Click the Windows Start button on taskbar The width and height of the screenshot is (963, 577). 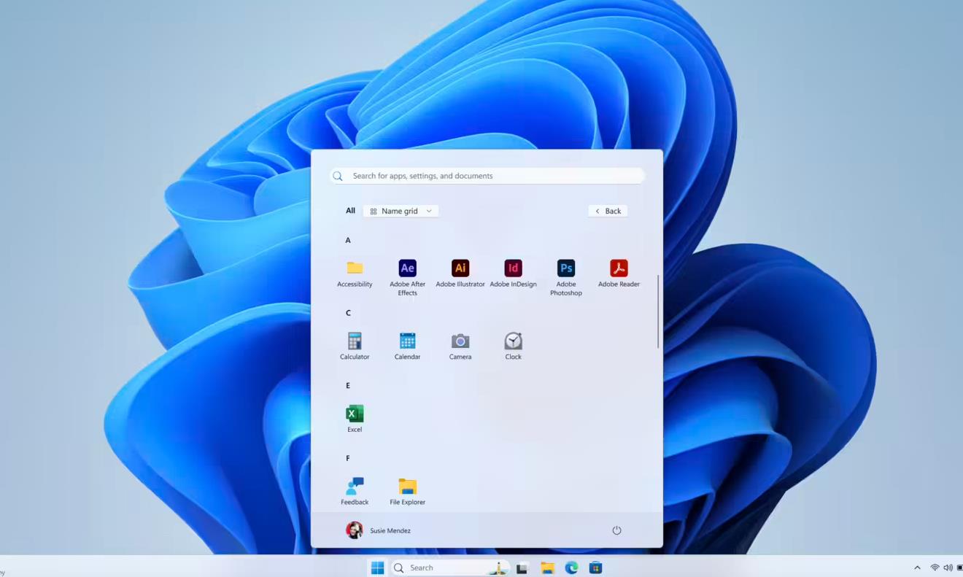pos(377,568)
